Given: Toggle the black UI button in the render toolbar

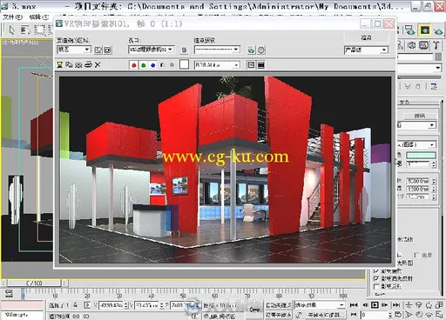Looking at the screenshot, I should (x=261, y=65).
